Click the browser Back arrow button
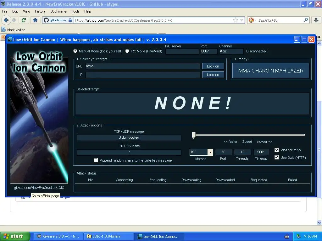Viewport: 322px width, 241px height. click(6, 20)
